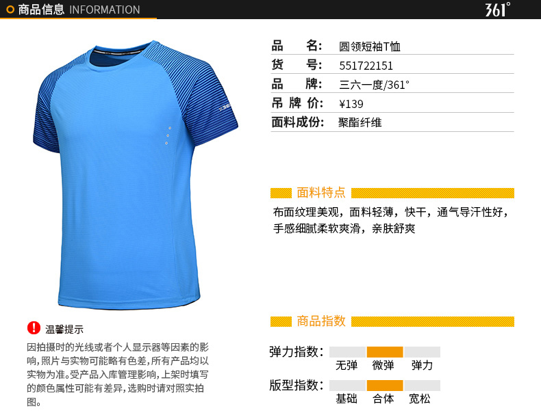Image resolution: width=541 pixels, height=417 pixels.
Task: Select the 宽松 fit segment
Action: click(422, 386)
